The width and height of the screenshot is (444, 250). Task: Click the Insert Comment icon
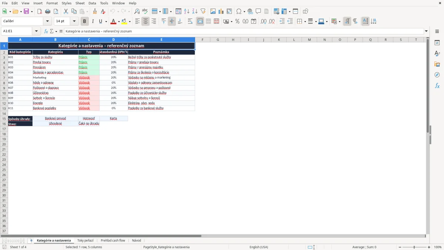coord(259,11)
